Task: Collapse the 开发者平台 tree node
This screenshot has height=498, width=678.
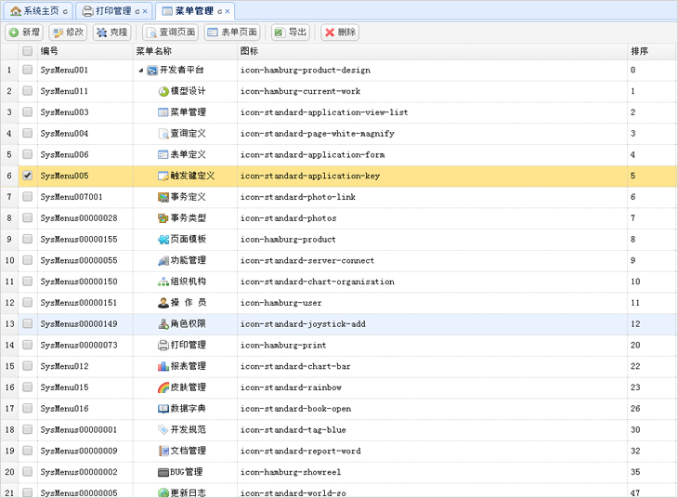Action: click(141, 70)
